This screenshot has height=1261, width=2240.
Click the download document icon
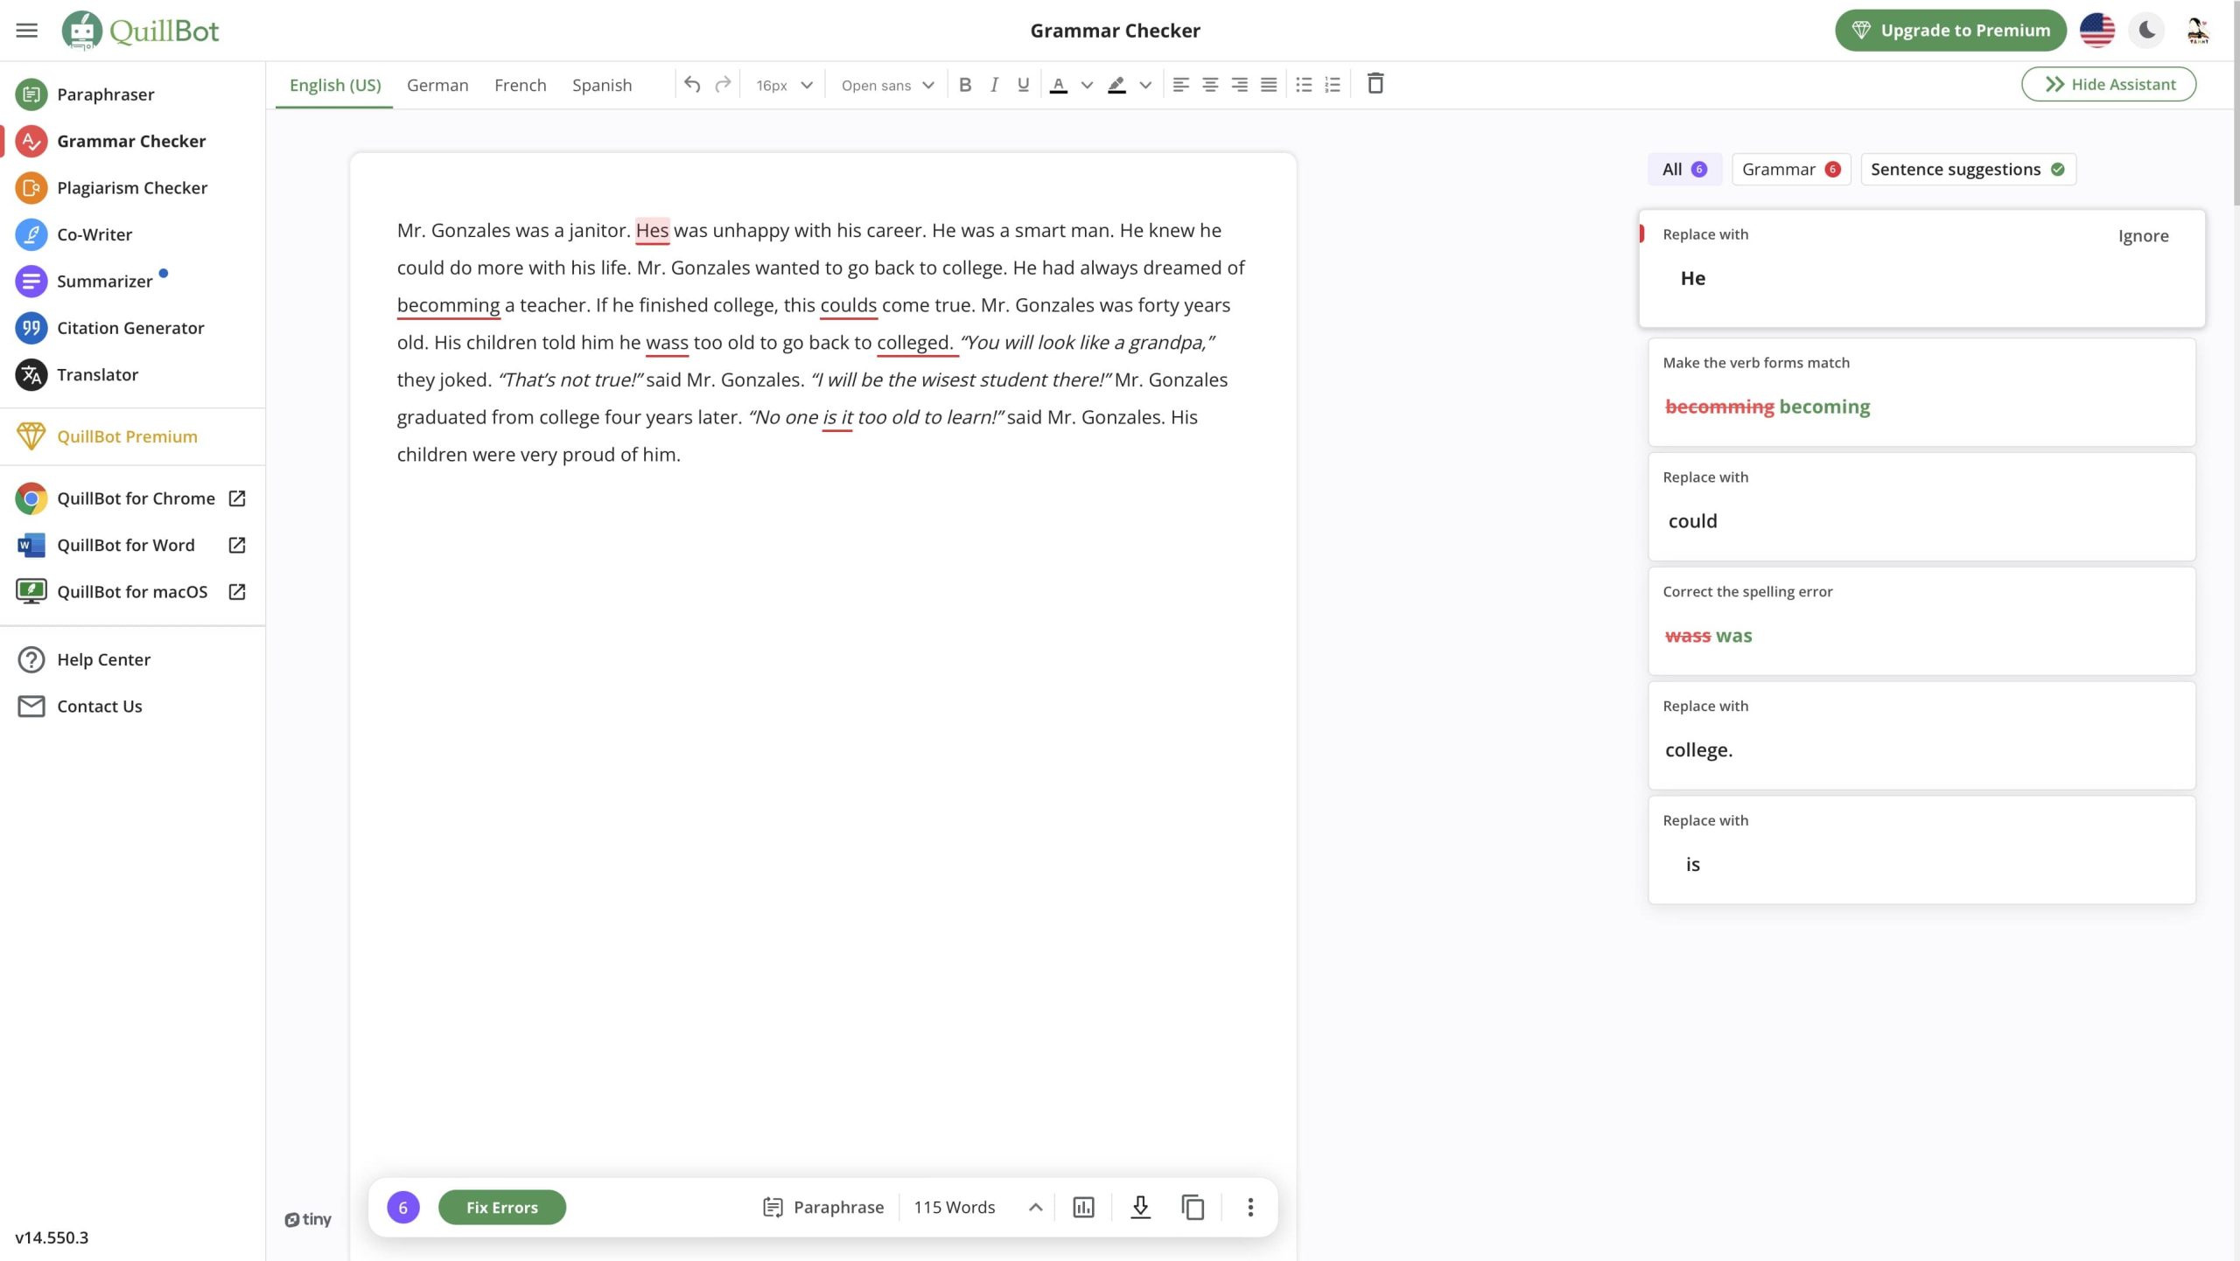pyautogui.click(x=1140, y=1208)
